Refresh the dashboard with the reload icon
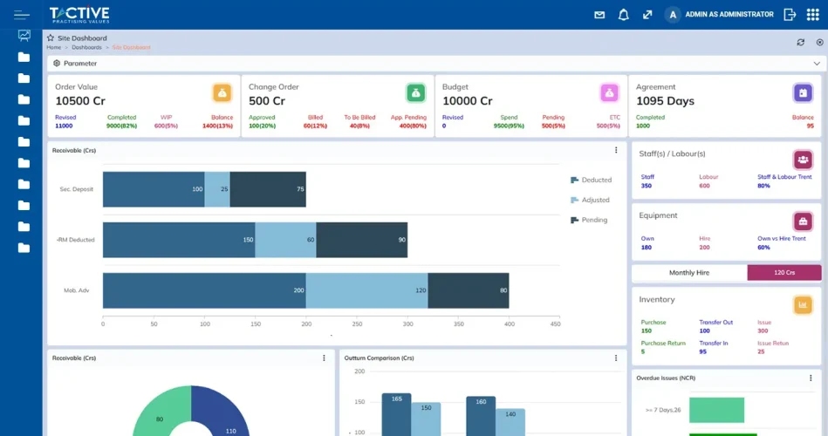828x436 pixels. [801, 42]
